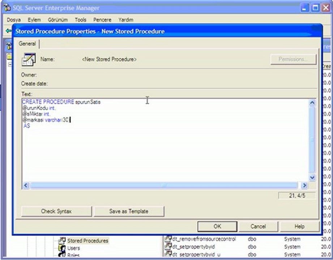Select dt_removefromsourcecontrol in the list
This screenshot has width=333, height=260.
click(x=204, y=239)
